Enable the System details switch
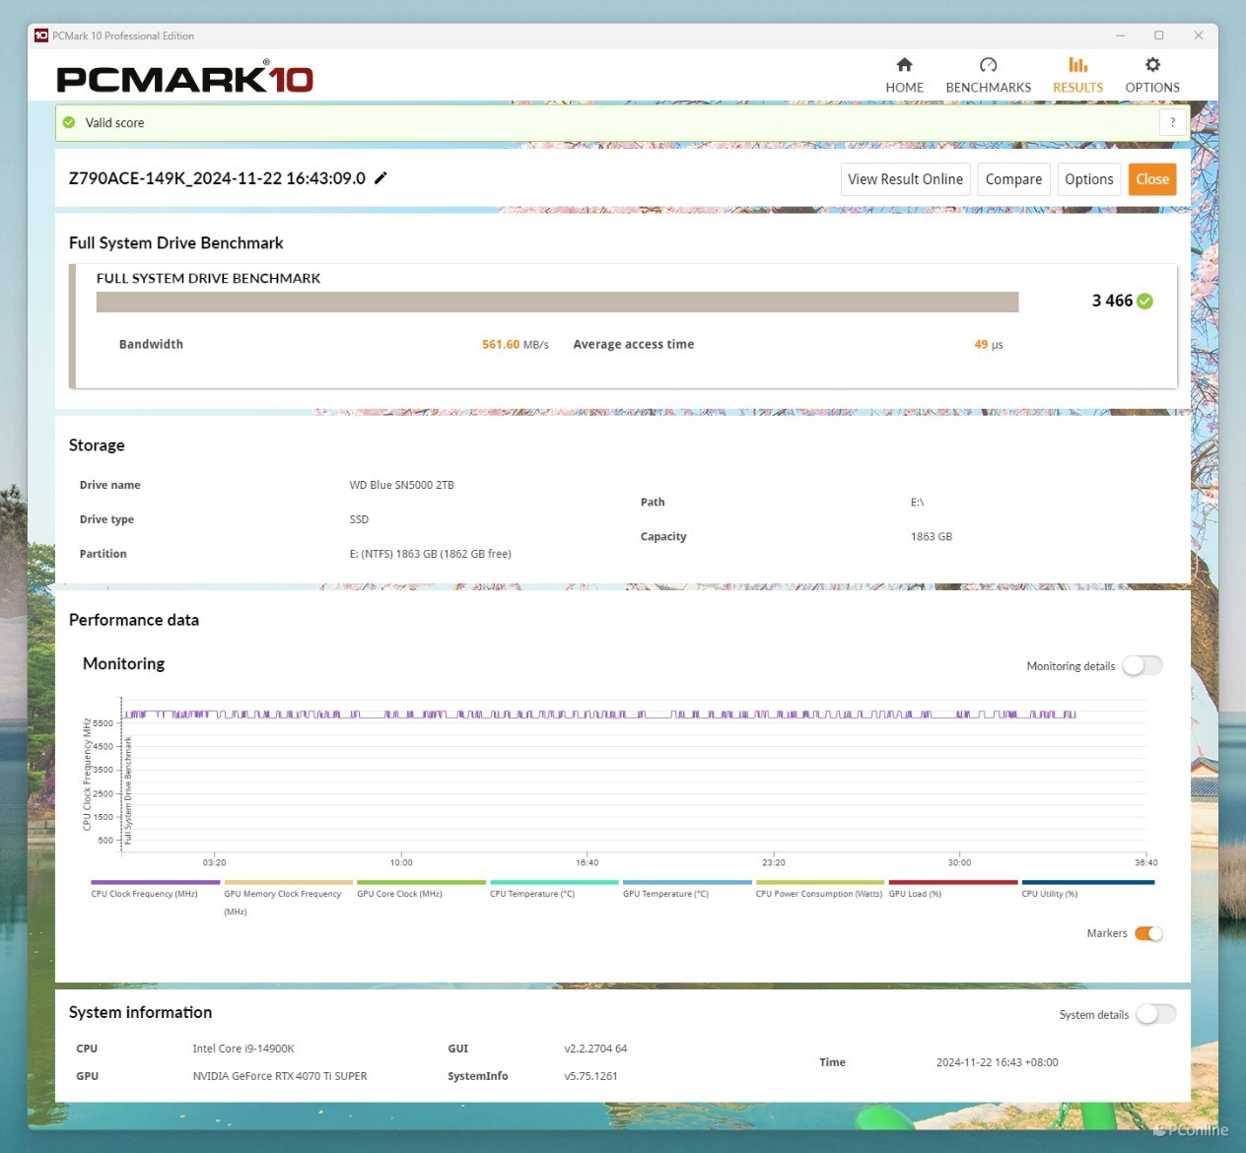This screenshot has width=1246, height=1153. pos(1155,1014)
